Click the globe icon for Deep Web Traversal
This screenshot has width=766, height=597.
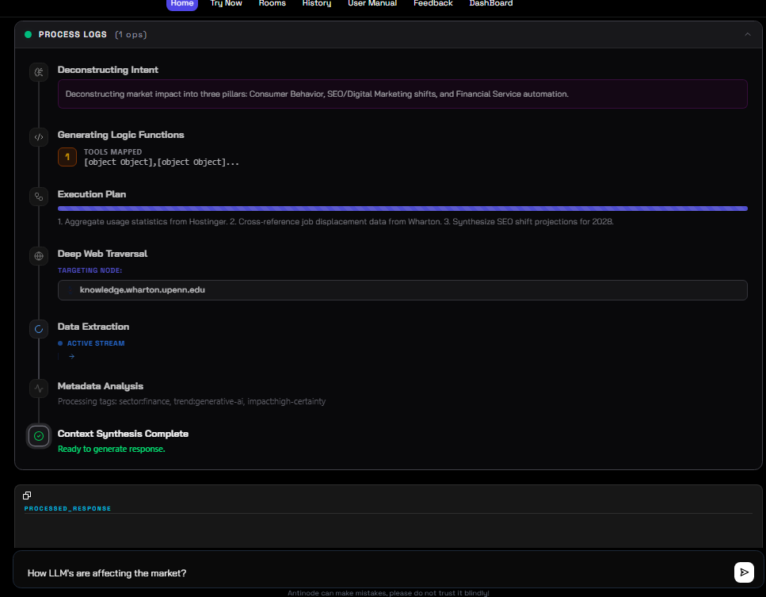[39, 255]
